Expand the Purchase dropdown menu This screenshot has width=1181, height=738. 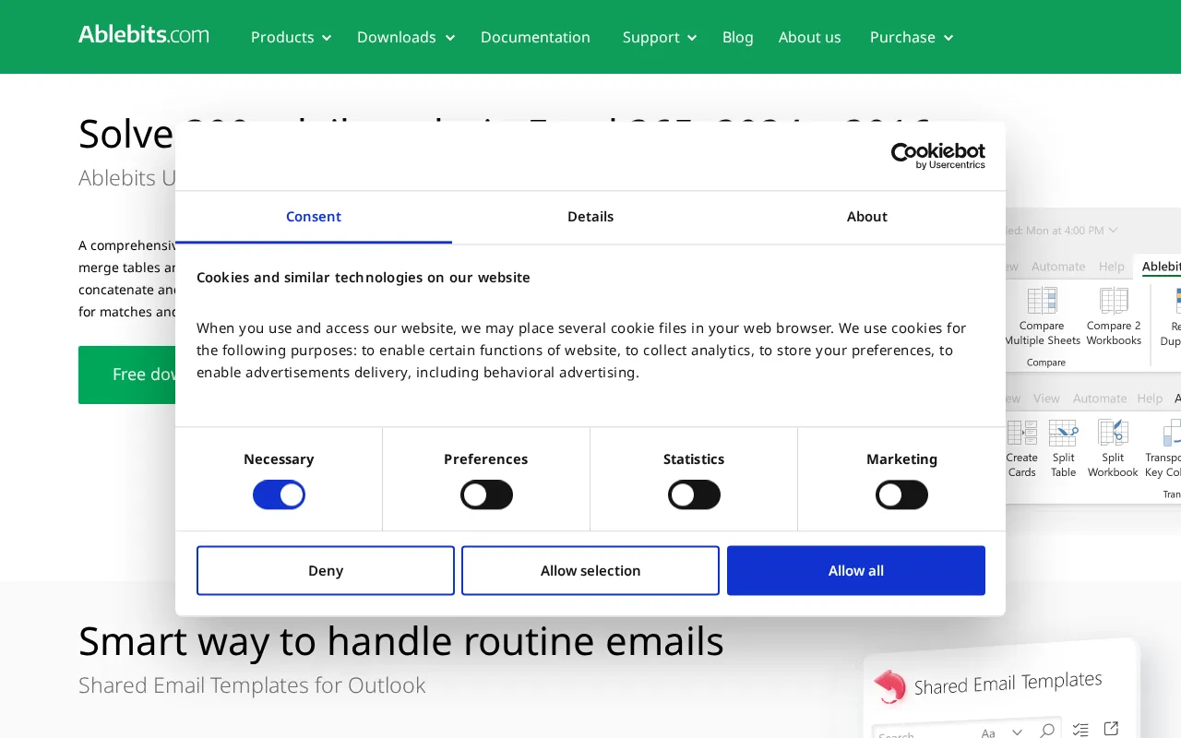pos(912,37)
